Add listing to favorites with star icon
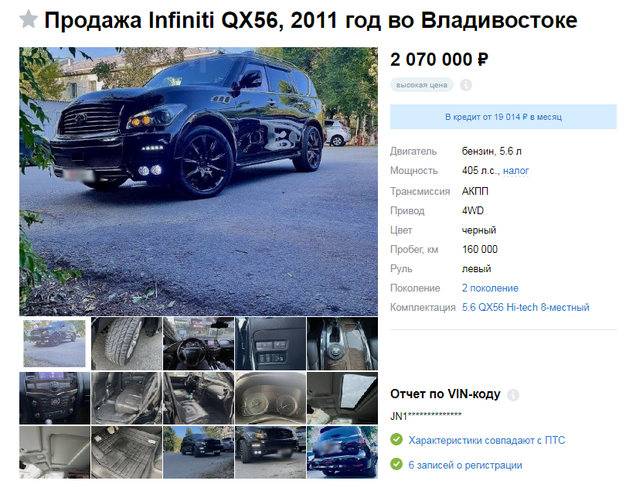Viewport: 626px width, 491px height. (x=29, y=19)
